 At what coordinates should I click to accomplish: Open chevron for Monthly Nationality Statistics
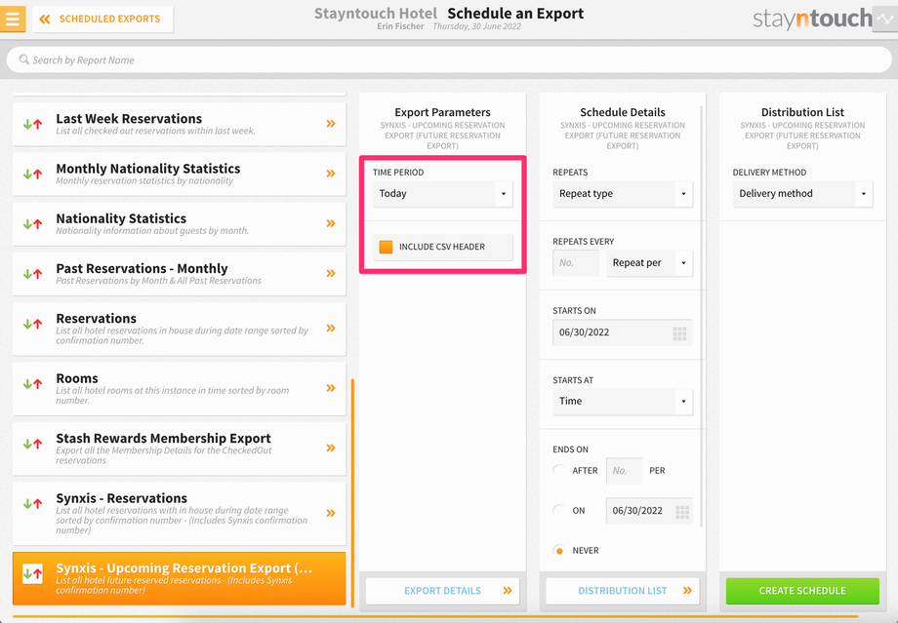[x=331, y=174]
